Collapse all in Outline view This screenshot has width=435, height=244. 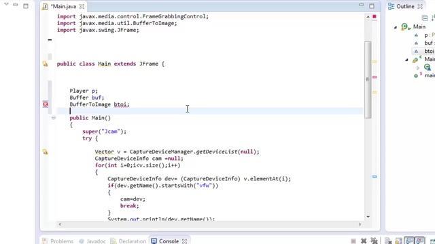pyautogui.click(x=425, y=18)
